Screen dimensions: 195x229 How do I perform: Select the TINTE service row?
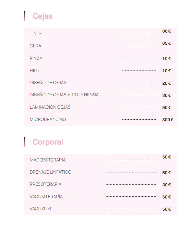coord(100,34)
